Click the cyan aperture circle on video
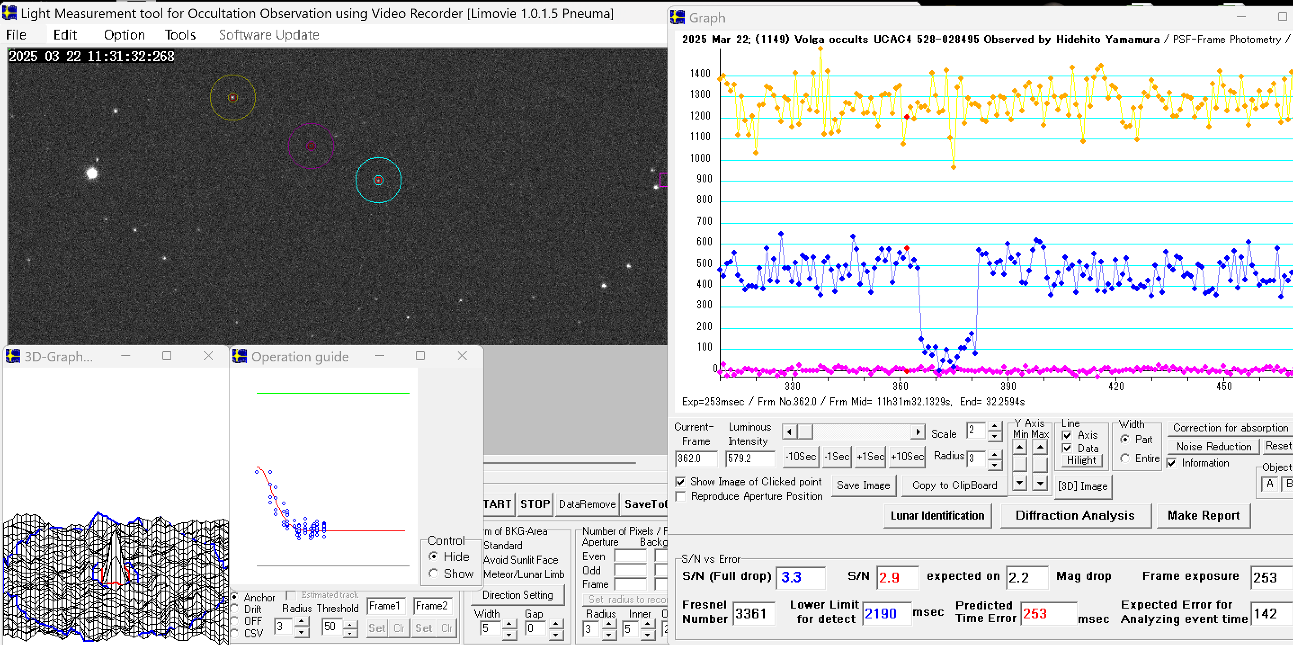The width and height of the screenshot is (1293, 645). coord(378,180)
